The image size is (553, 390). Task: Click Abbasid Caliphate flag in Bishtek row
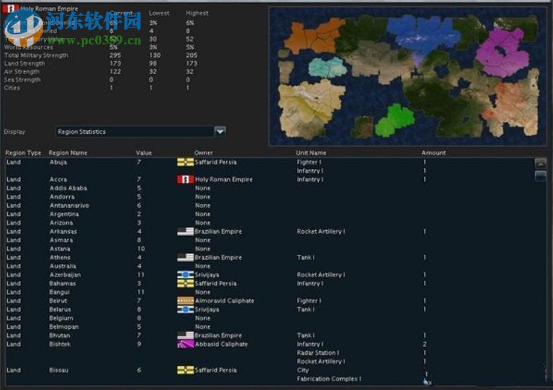[x=185, y=344]
